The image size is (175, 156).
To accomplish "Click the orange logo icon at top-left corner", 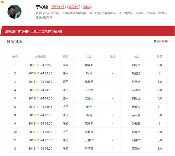I will click(3, 2).
